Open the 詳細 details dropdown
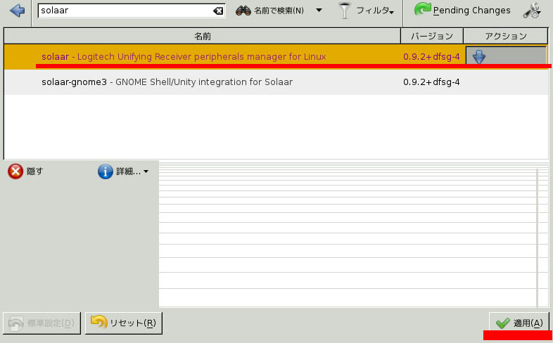This screenshot has height=343, width=553. [x=123, y=171]
